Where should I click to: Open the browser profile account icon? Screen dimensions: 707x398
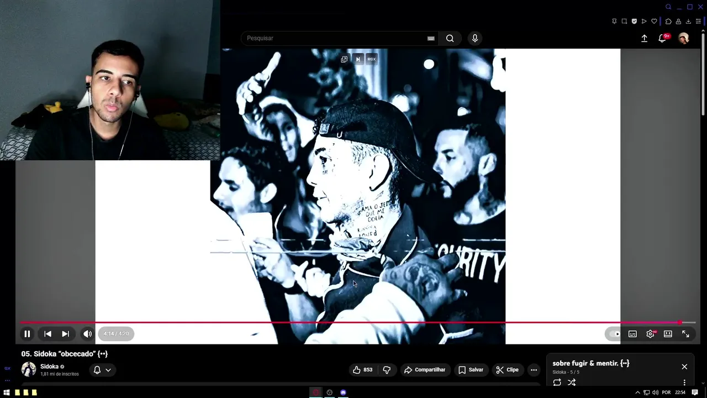(678, 21)
